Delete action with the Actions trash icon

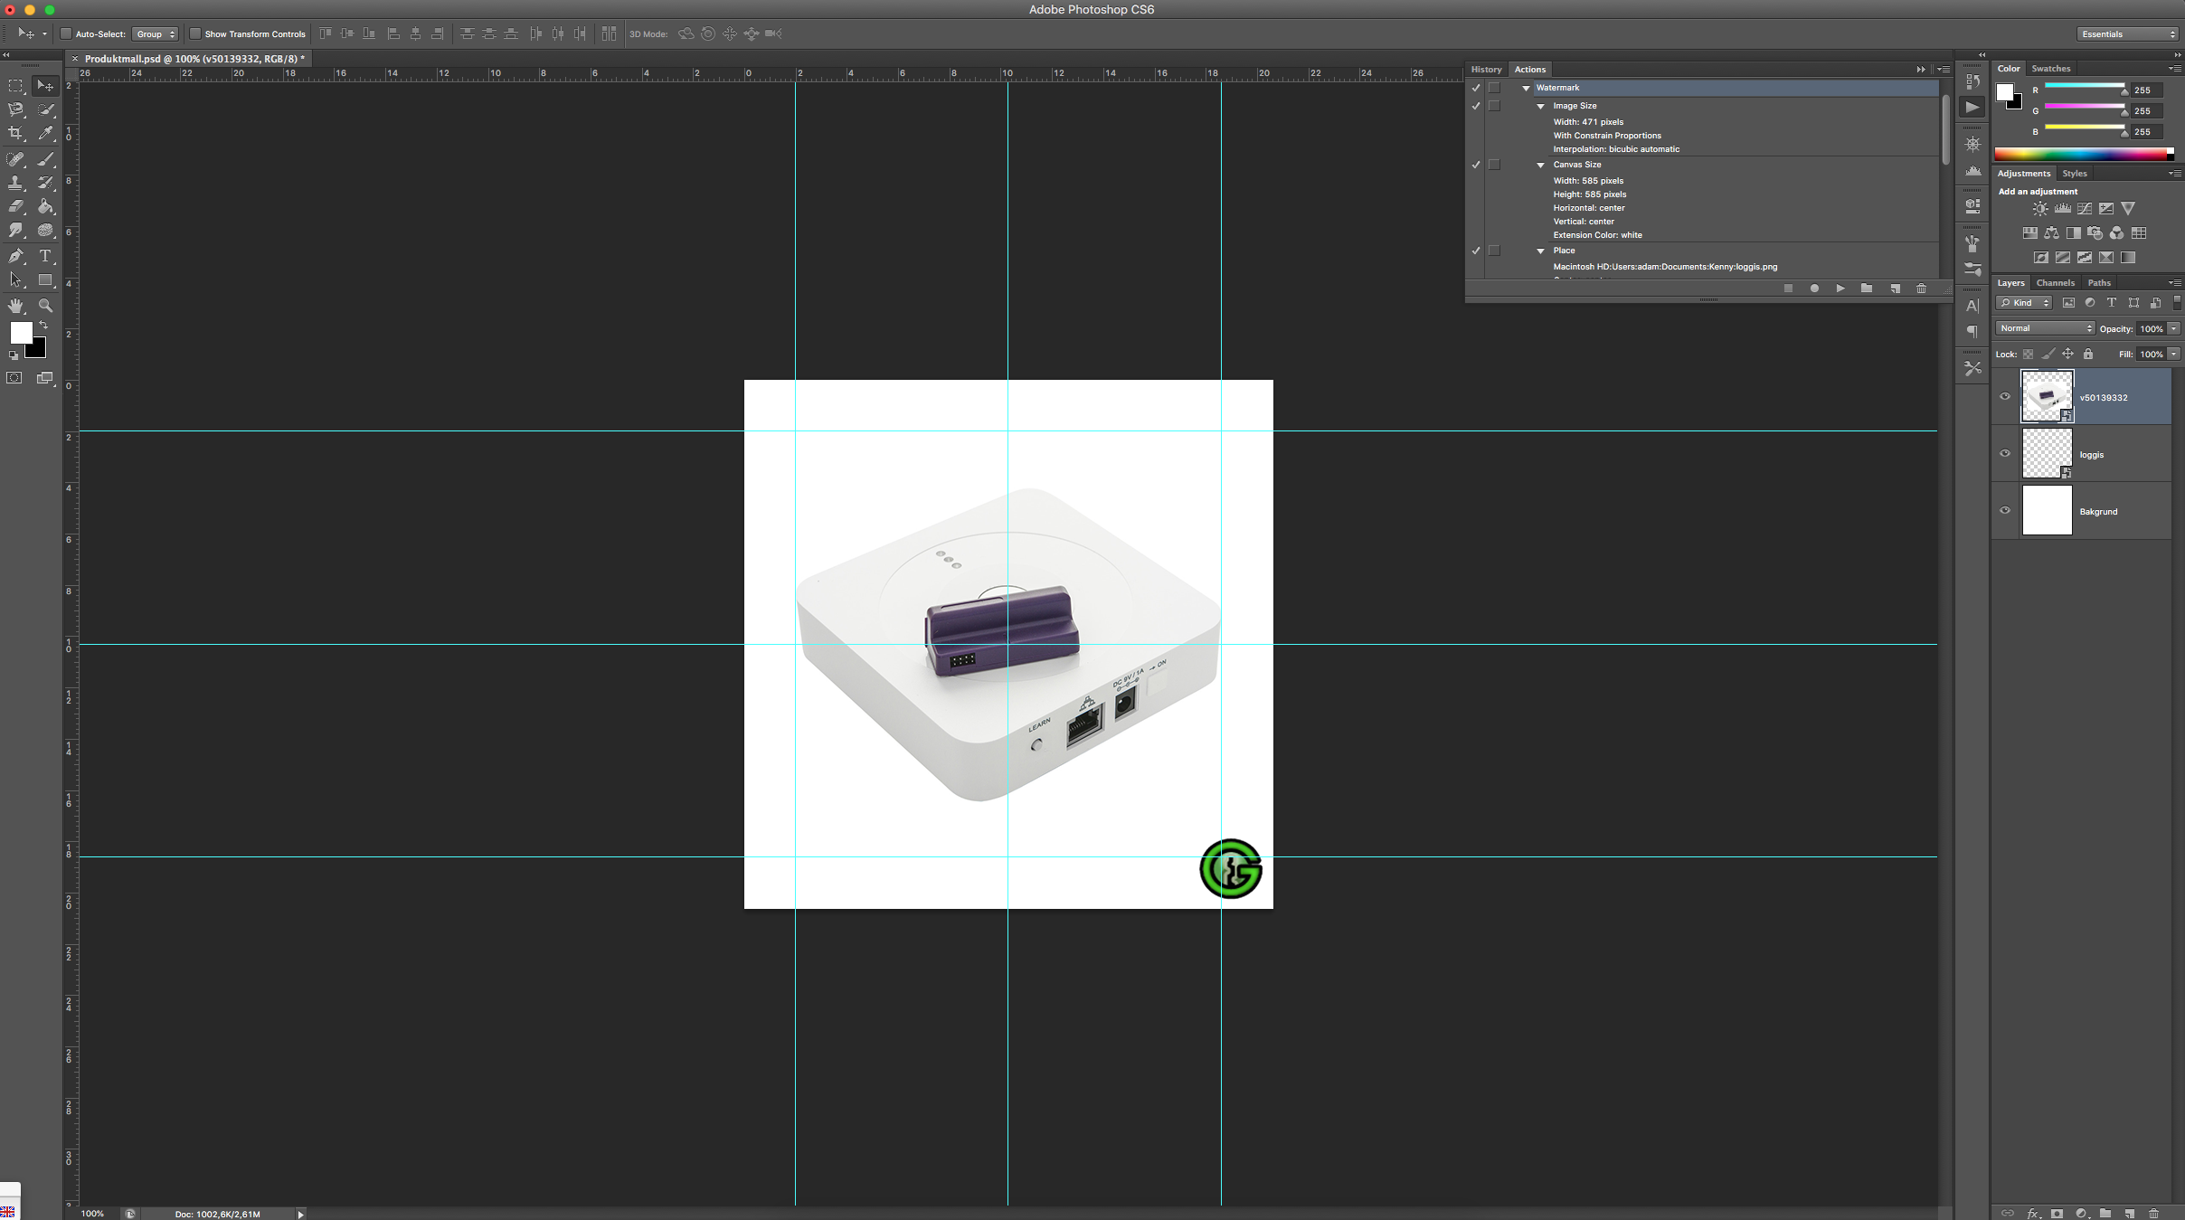pyautogui.click(x=1921, y=288)
